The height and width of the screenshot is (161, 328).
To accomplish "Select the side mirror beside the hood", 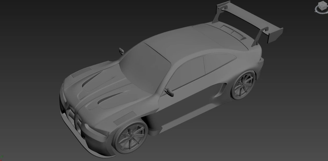I will [x=121, y=51].
